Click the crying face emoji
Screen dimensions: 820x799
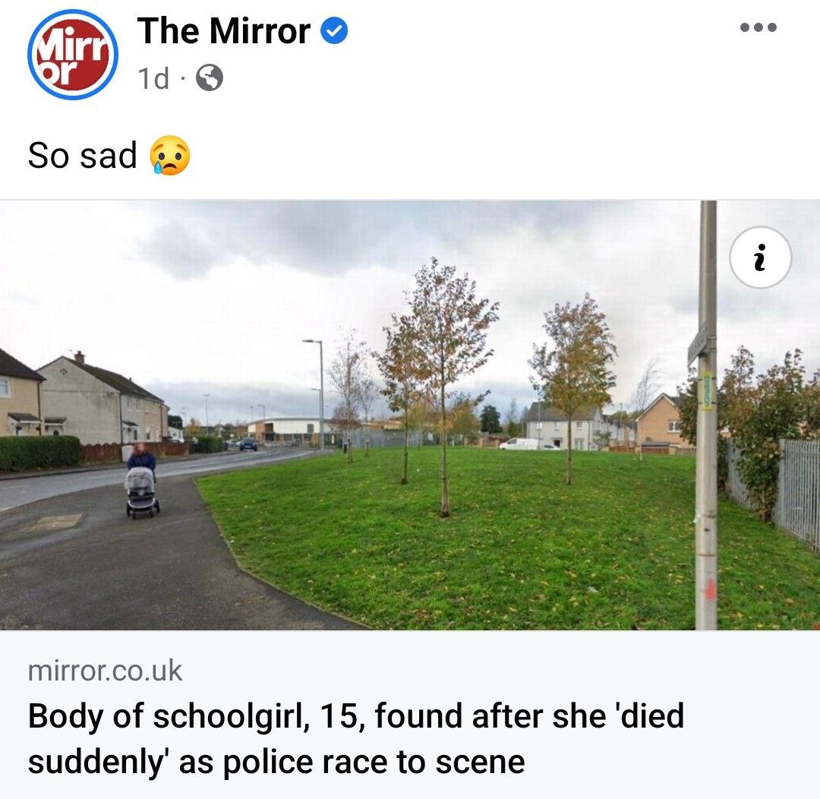pos(170,155)
